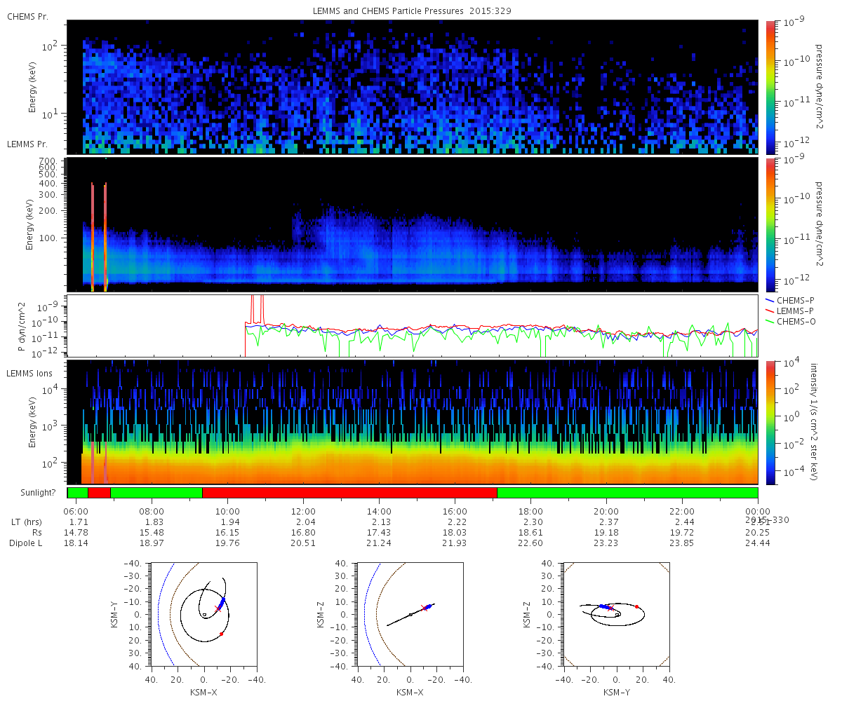Click the 18:00 time tick label

tap(530, 512)
